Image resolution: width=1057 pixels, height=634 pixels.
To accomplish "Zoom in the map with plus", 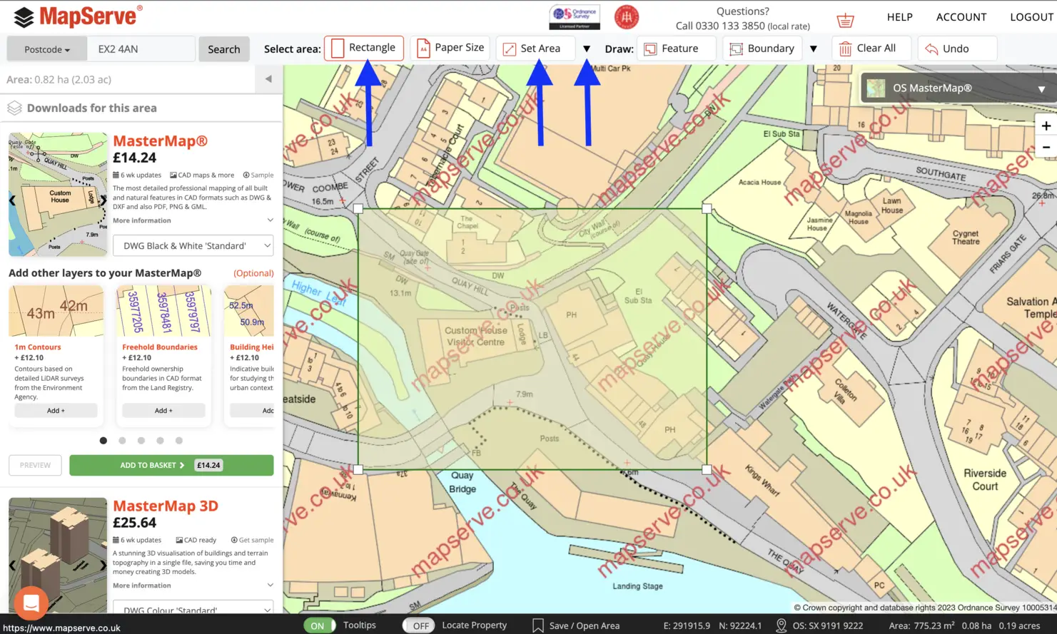I will click(1046, 126).
